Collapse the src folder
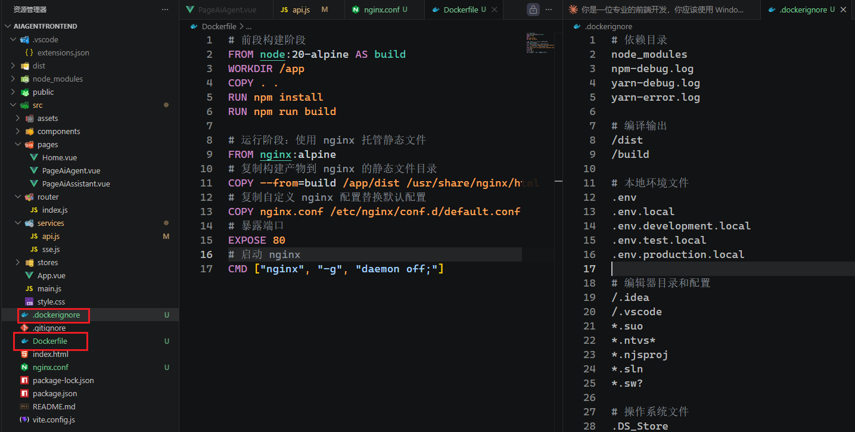The height and width of the screenshot is (432, 855). pos(38,105)
